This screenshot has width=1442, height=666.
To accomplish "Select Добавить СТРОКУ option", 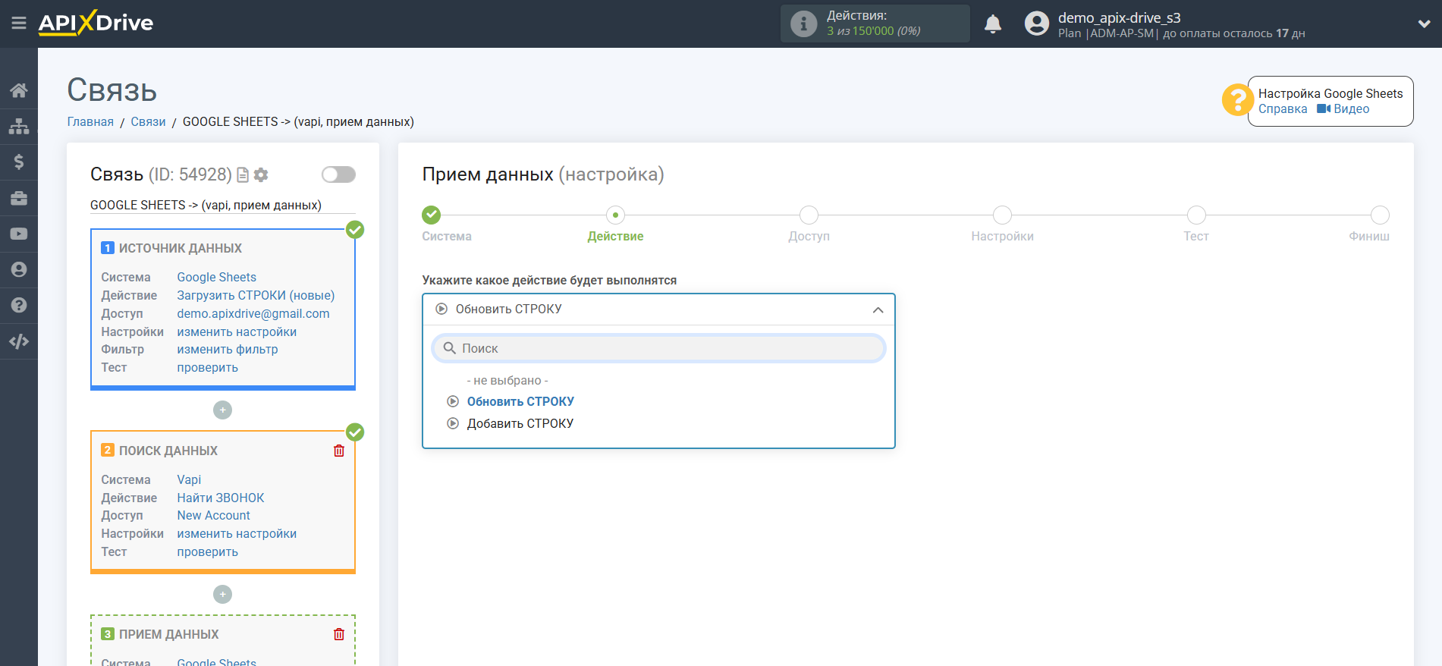I will click(x=520, y=424).
